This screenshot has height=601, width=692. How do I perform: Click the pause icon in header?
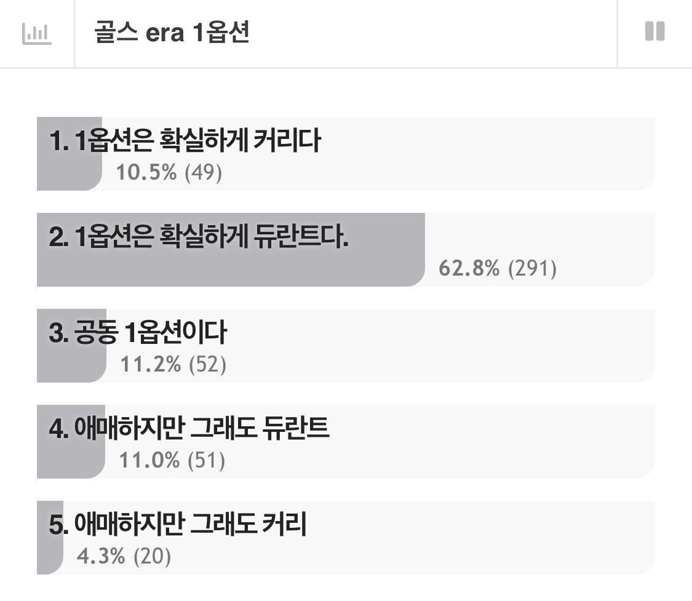click(655, 31)
